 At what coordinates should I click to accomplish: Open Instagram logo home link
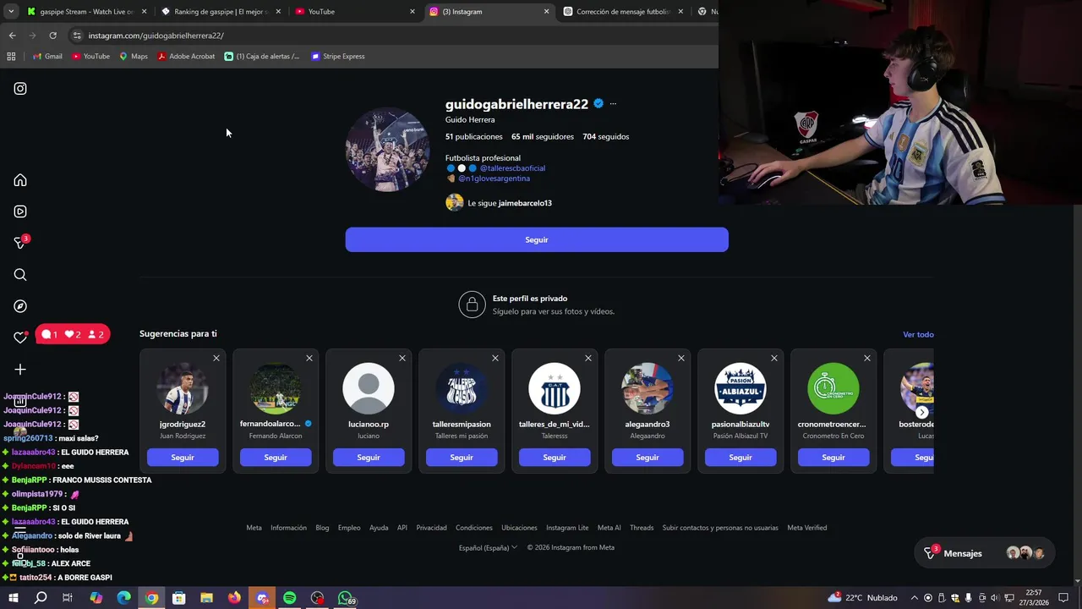point(20,89)
